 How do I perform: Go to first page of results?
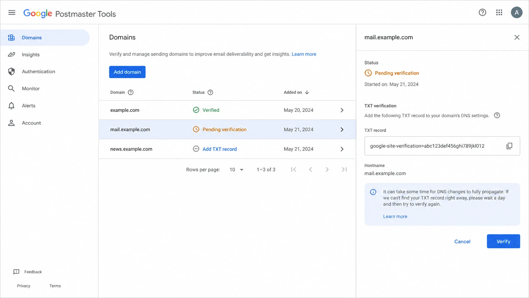coord(294,169)
